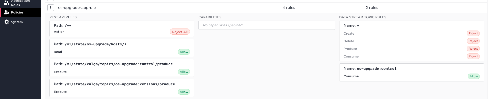The width and height of the screenshot is (490, 99).
Task: Click Allow badge for os-upgrade hosts Read
Action: 184,52
